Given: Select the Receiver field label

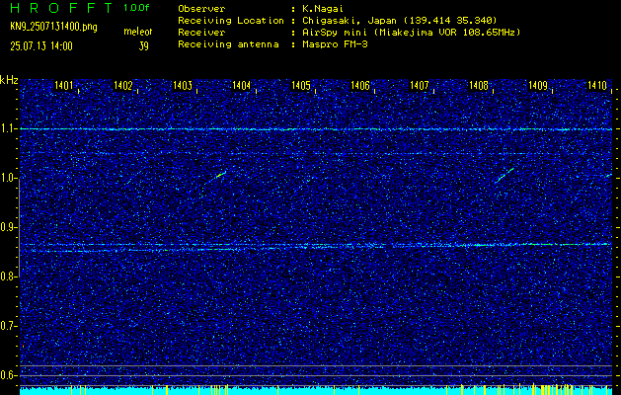Looking at the screenshot, I should [201, 32].
